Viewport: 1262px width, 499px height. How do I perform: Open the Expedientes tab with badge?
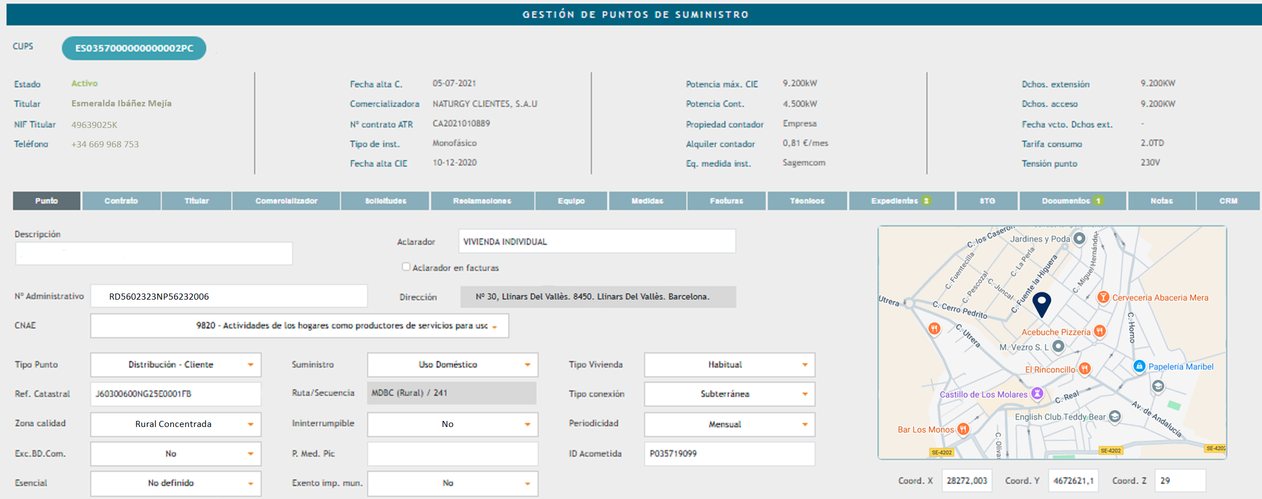coord(900,200)
